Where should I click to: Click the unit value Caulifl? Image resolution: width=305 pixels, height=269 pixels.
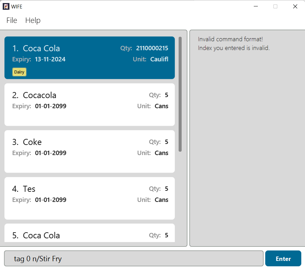click(x=159, y=59)
